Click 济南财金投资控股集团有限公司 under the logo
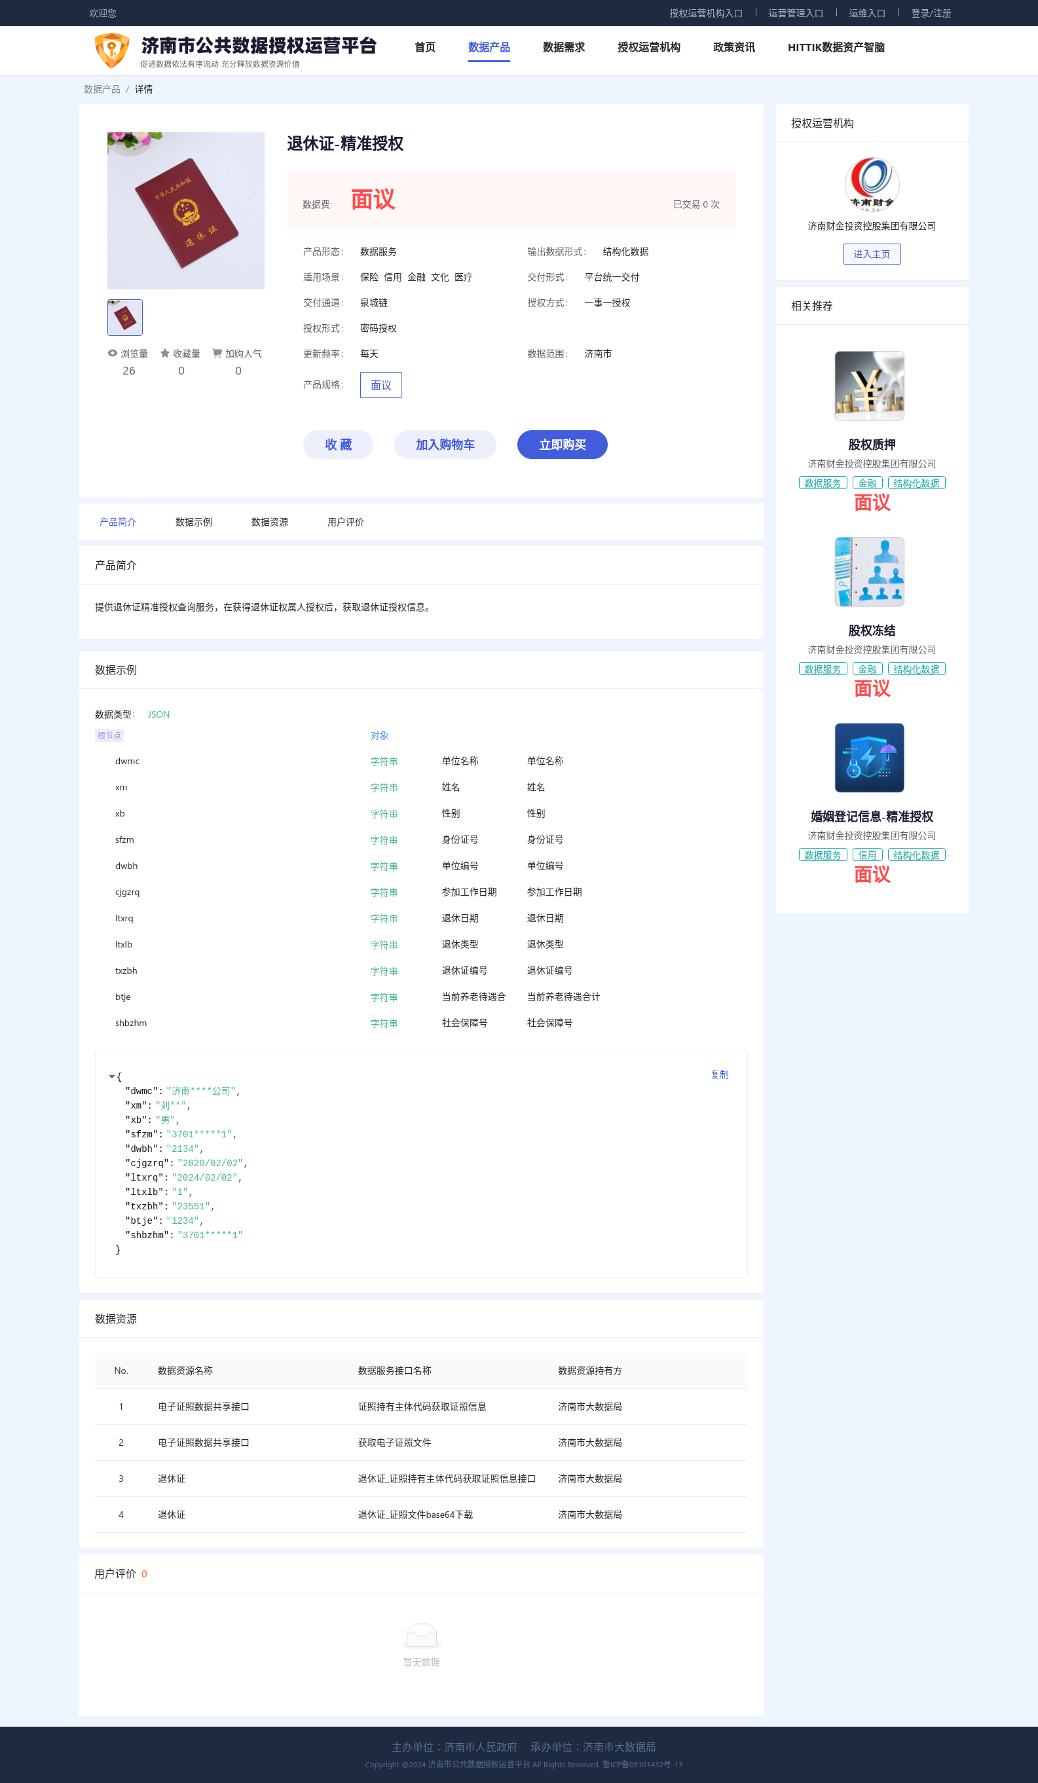The height and width of the screenshot is (1783, 1038). (x=872, y=226)
